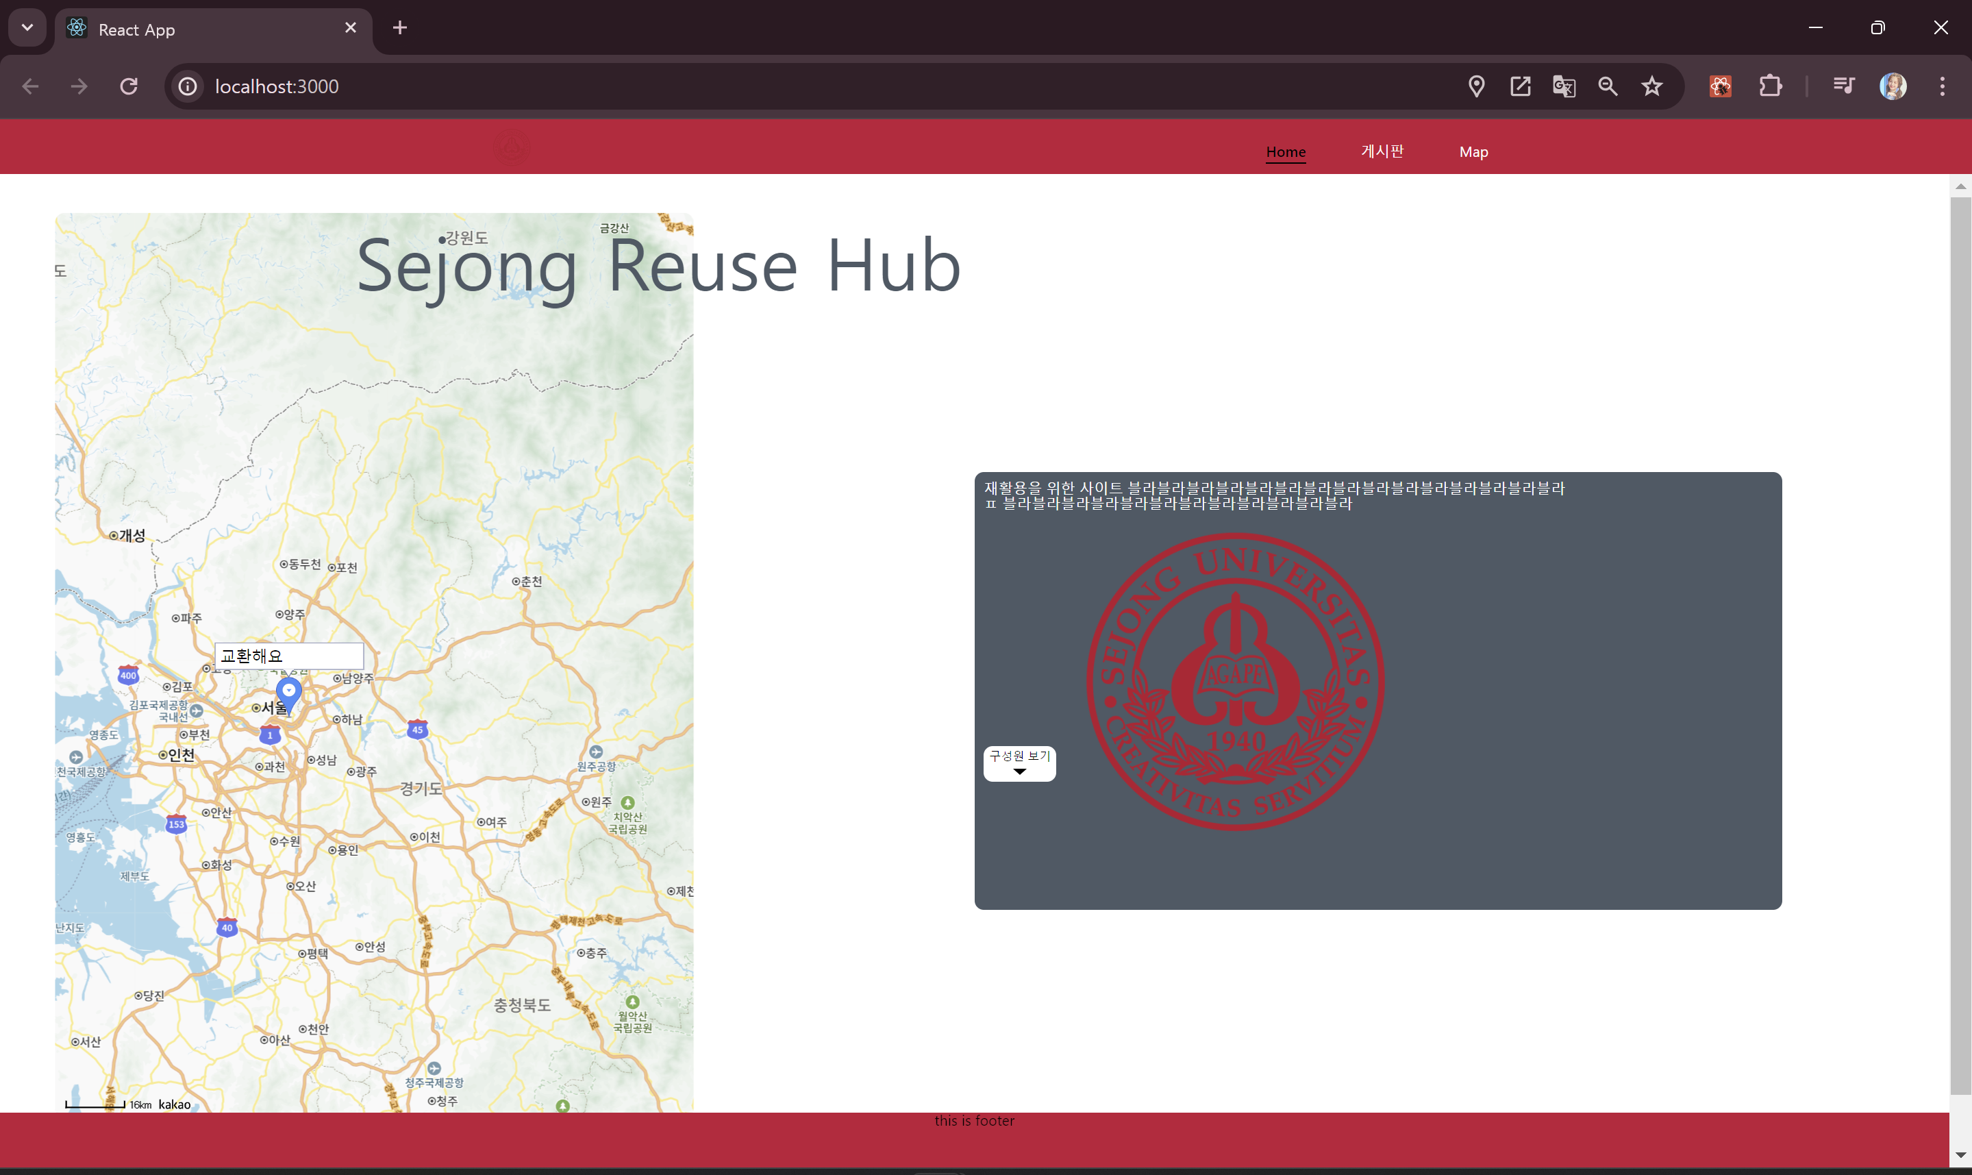Reload the page

click(129, 86)
